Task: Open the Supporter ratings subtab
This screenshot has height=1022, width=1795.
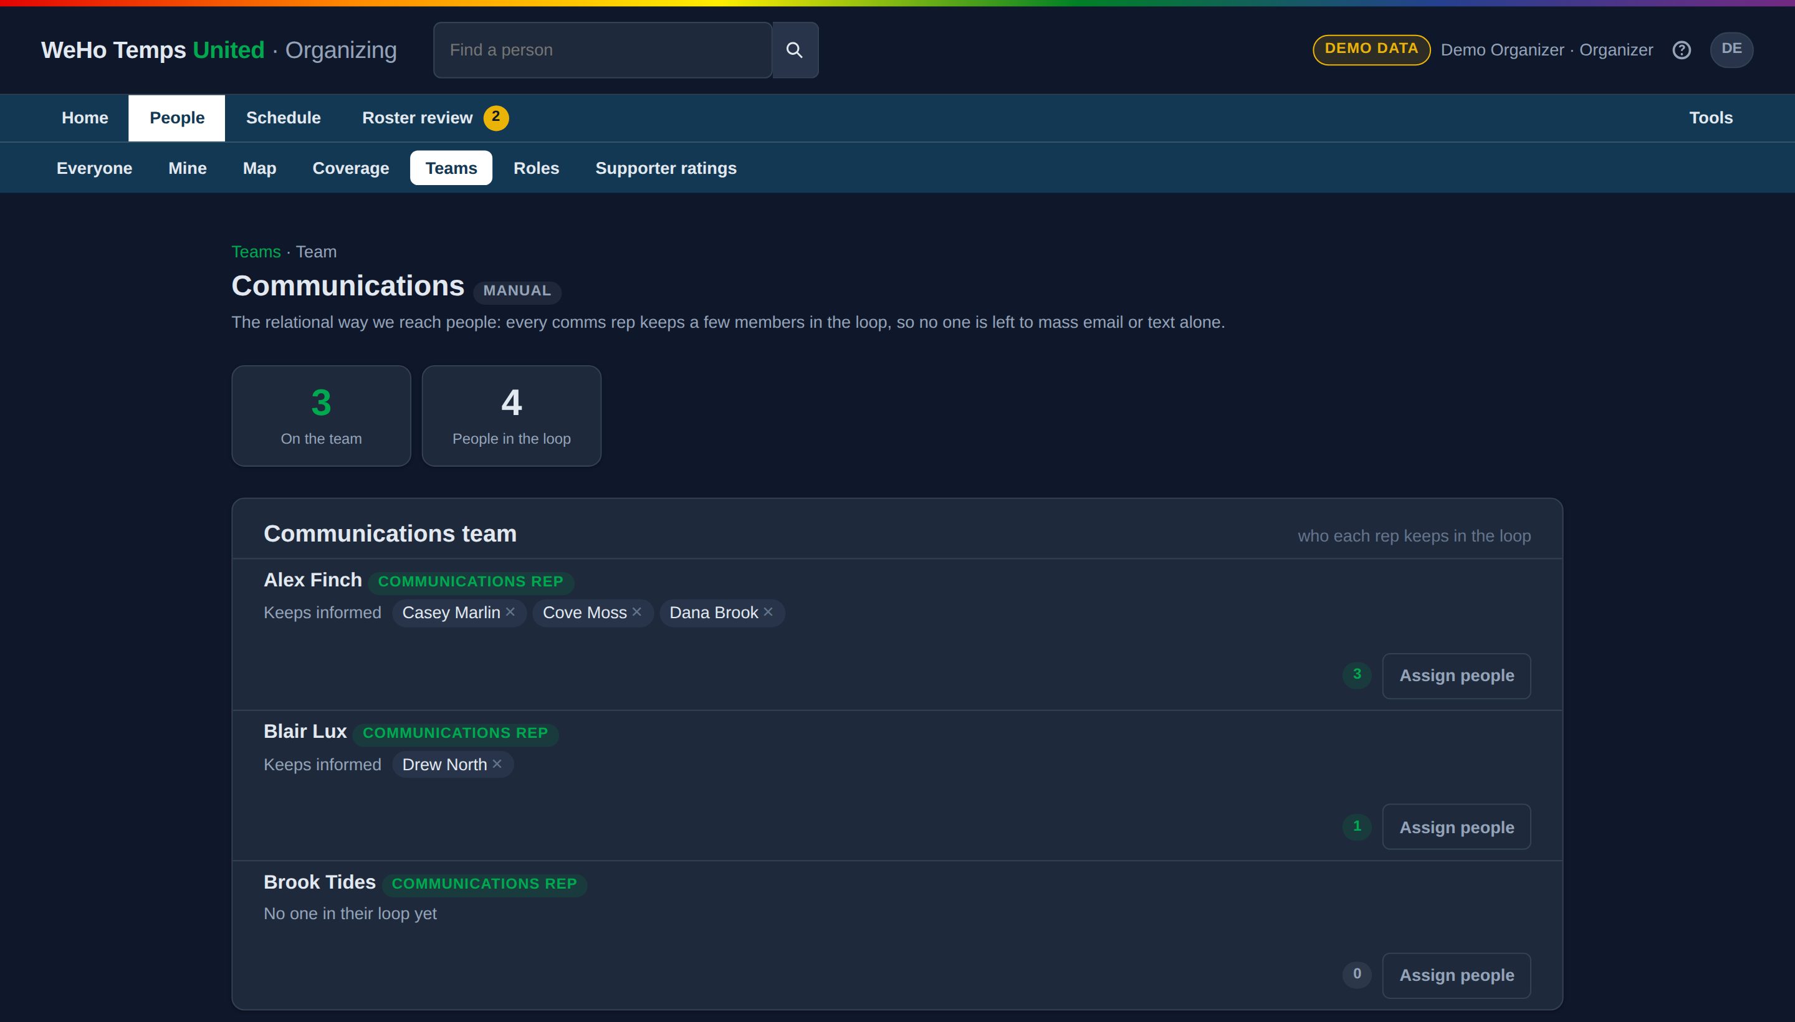Action: coord(666,168)
